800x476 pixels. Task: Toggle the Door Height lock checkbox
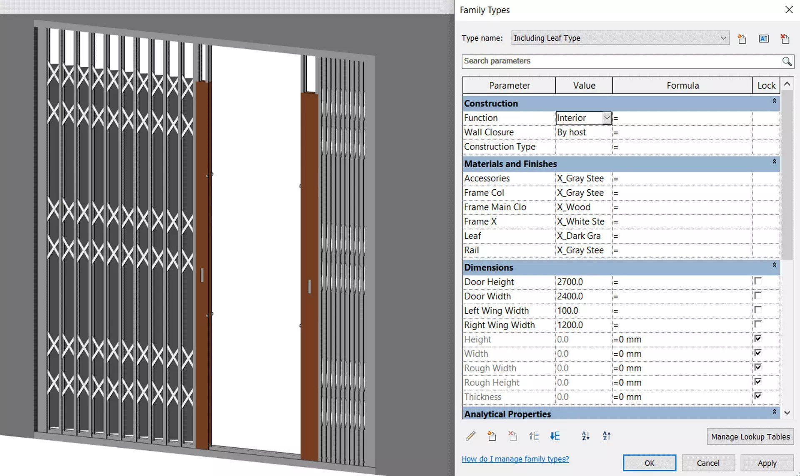tap(758, 281)
